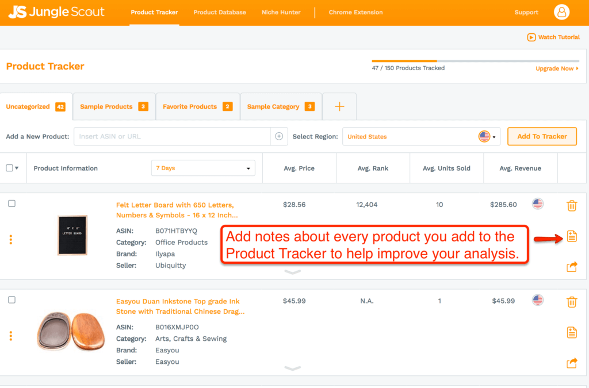Click the Add To Tracker button
589x388 pixels.
pos(542,136)
